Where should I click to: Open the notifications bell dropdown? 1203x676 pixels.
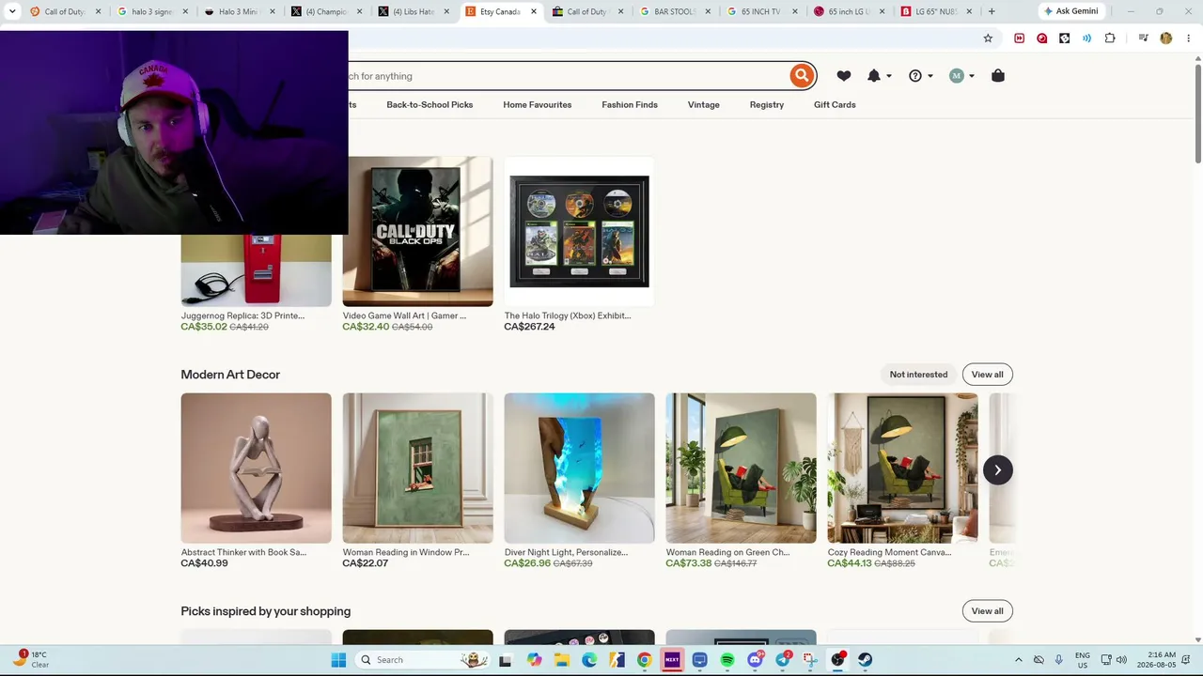pos(878,76)
